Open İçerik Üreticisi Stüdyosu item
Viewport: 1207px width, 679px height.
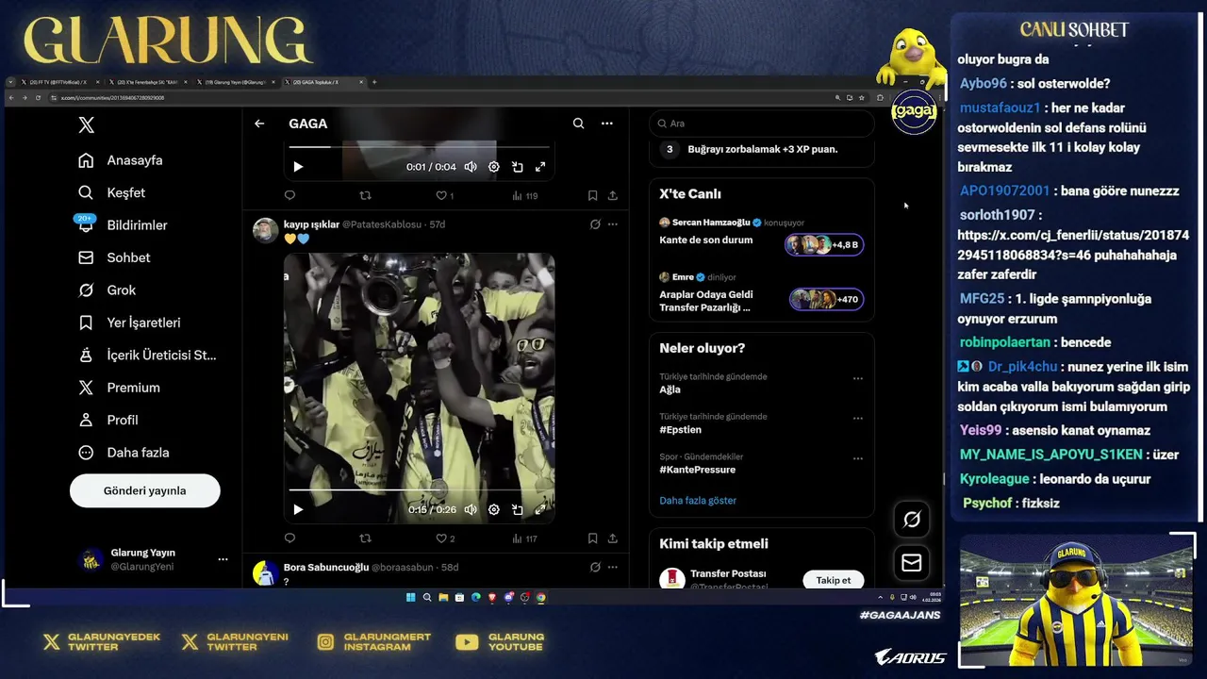tap(147, 356)
